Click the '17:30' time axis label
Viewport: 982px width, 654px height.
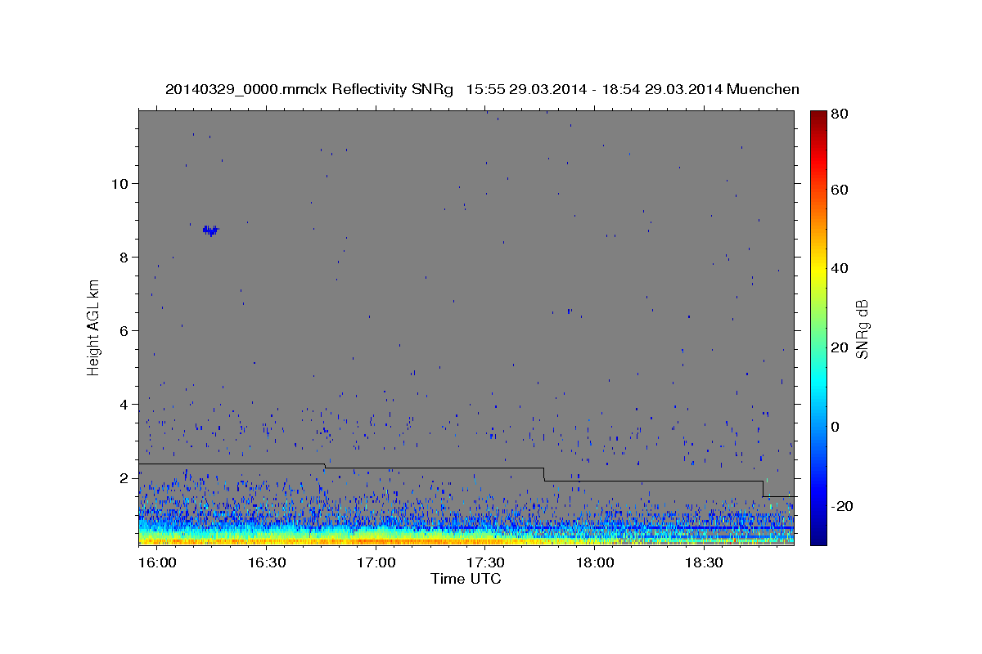[485, 563]
